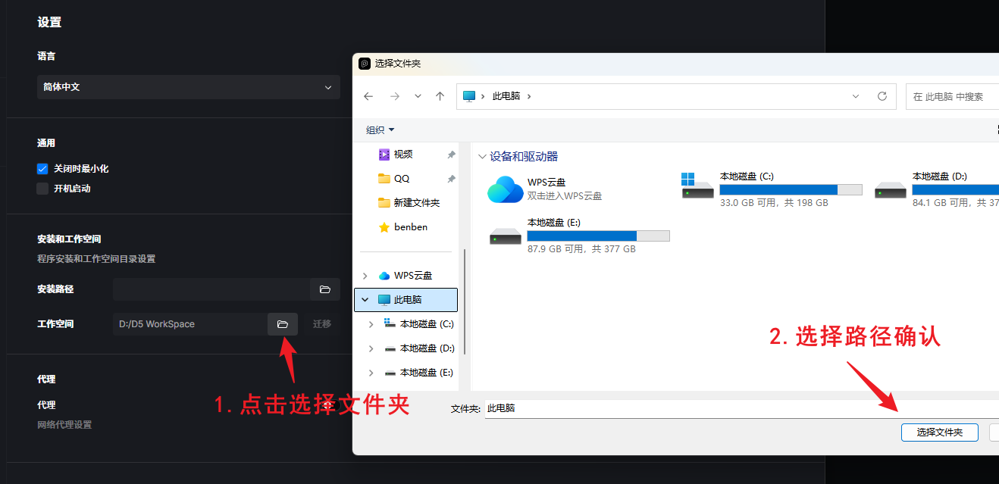The height and width of the screenshot is (484, 999).
Task: Click the back arrow in file dialog
Action: [x=368, y=96]
